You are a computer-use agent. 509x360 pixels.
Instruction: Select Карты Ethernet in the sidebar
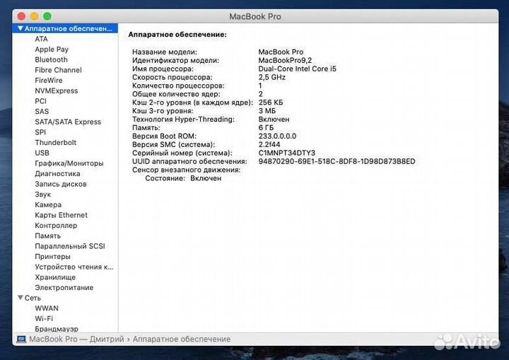tap(61, 215)
